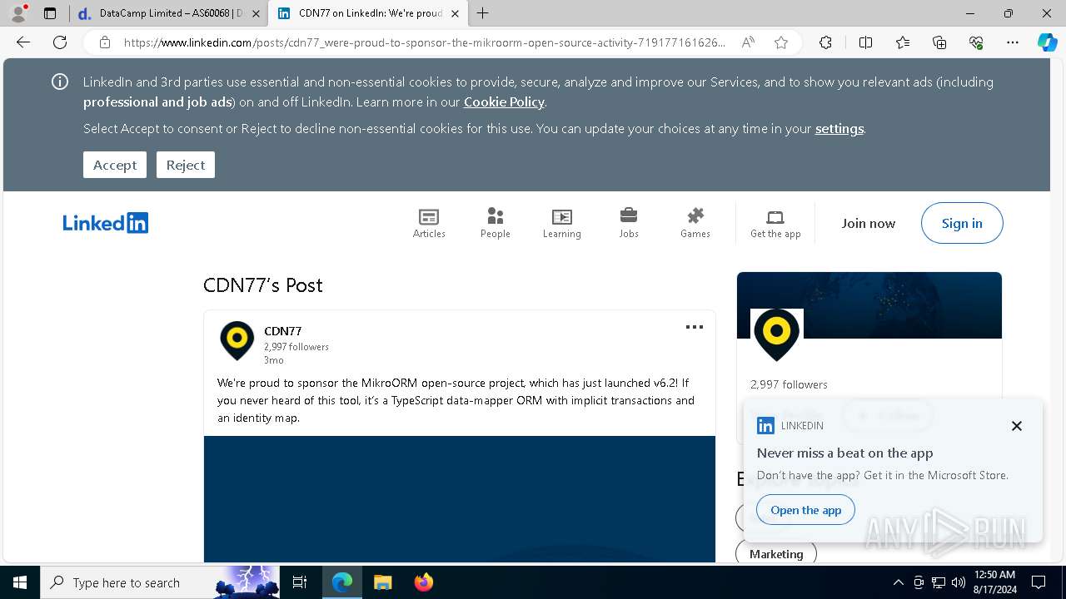Open Browser essentials heart icon
The image size is (1066, 599).
[976, 42]
